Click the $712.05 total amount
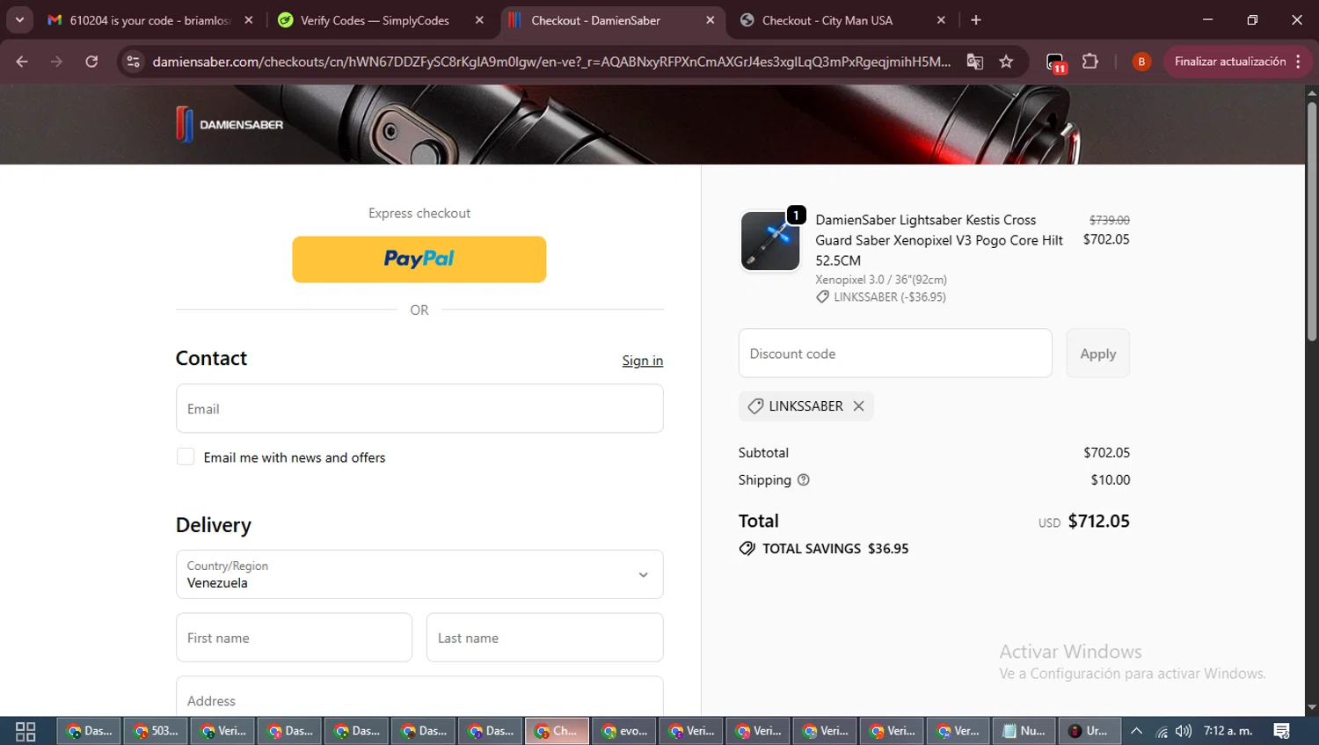The width and height of the screenshot is (1319, 745). pyautogui.click(x=1098, y=521)
